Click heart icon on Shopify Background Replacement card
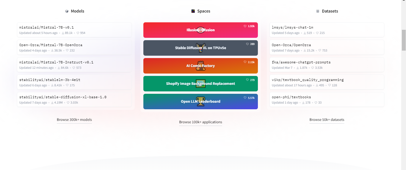 coord(247,80)
